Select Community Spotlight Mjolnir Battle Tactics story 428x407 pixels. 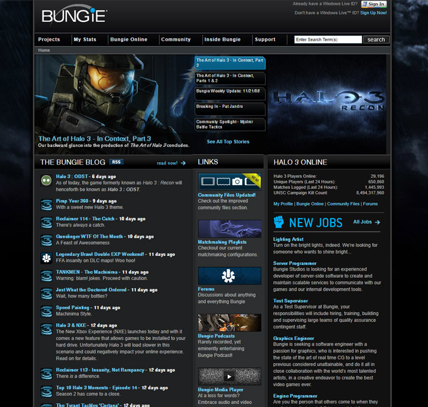(x=230, y=124)
